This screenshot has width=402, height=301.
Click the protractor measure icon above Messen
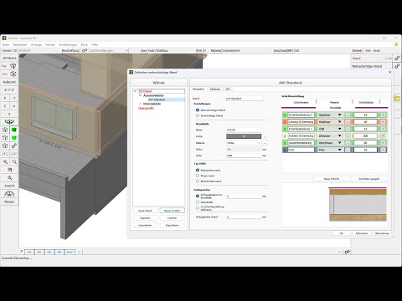tap(9, 194)
